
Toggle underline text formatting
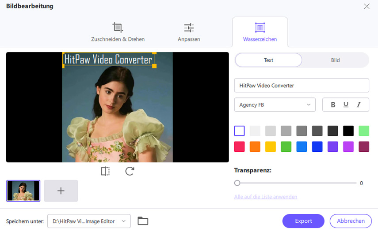point(346,105)
